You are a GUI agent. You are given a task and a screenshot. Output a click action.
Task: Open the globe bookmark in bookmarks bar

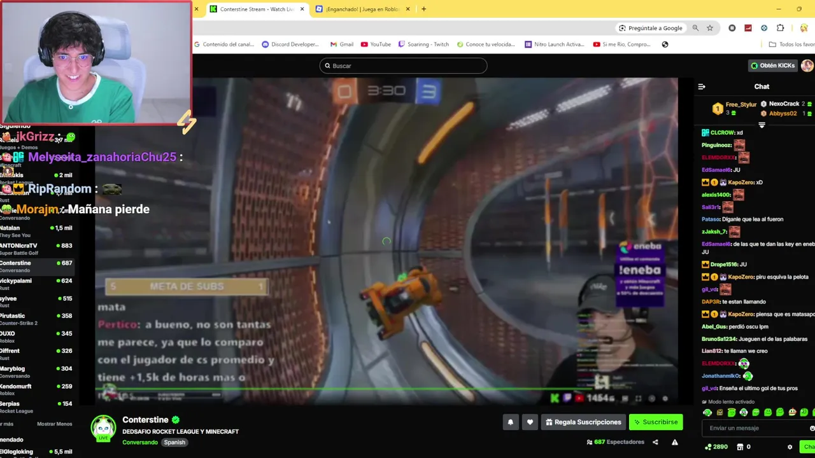point(665,45)
